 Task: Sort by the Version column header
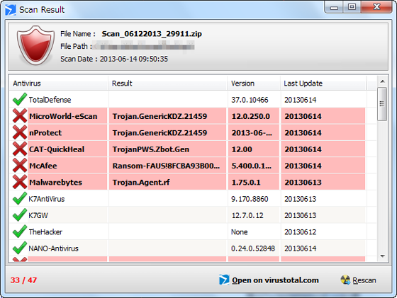254,83
